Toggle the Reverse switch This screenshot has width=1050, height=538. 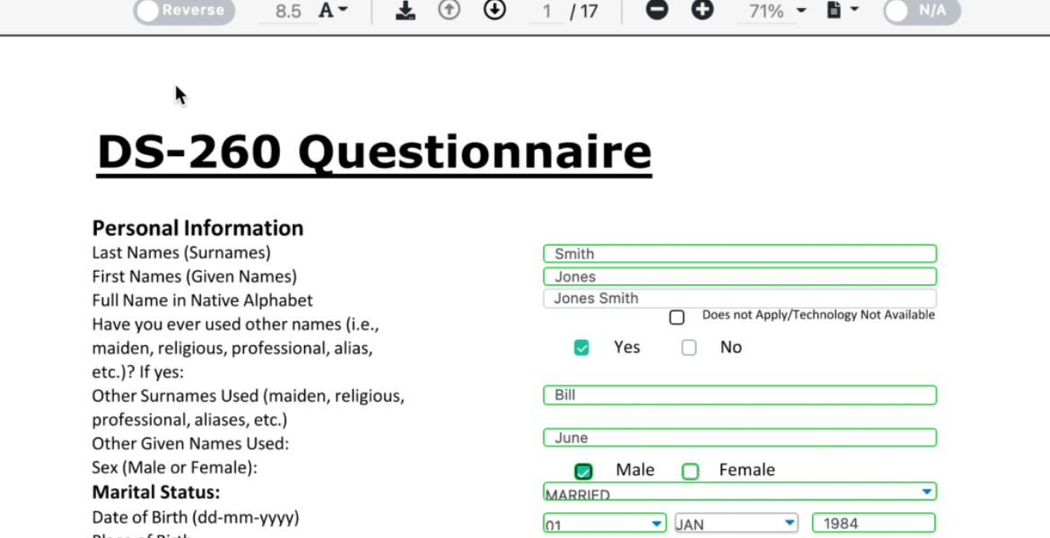point(184,11)
